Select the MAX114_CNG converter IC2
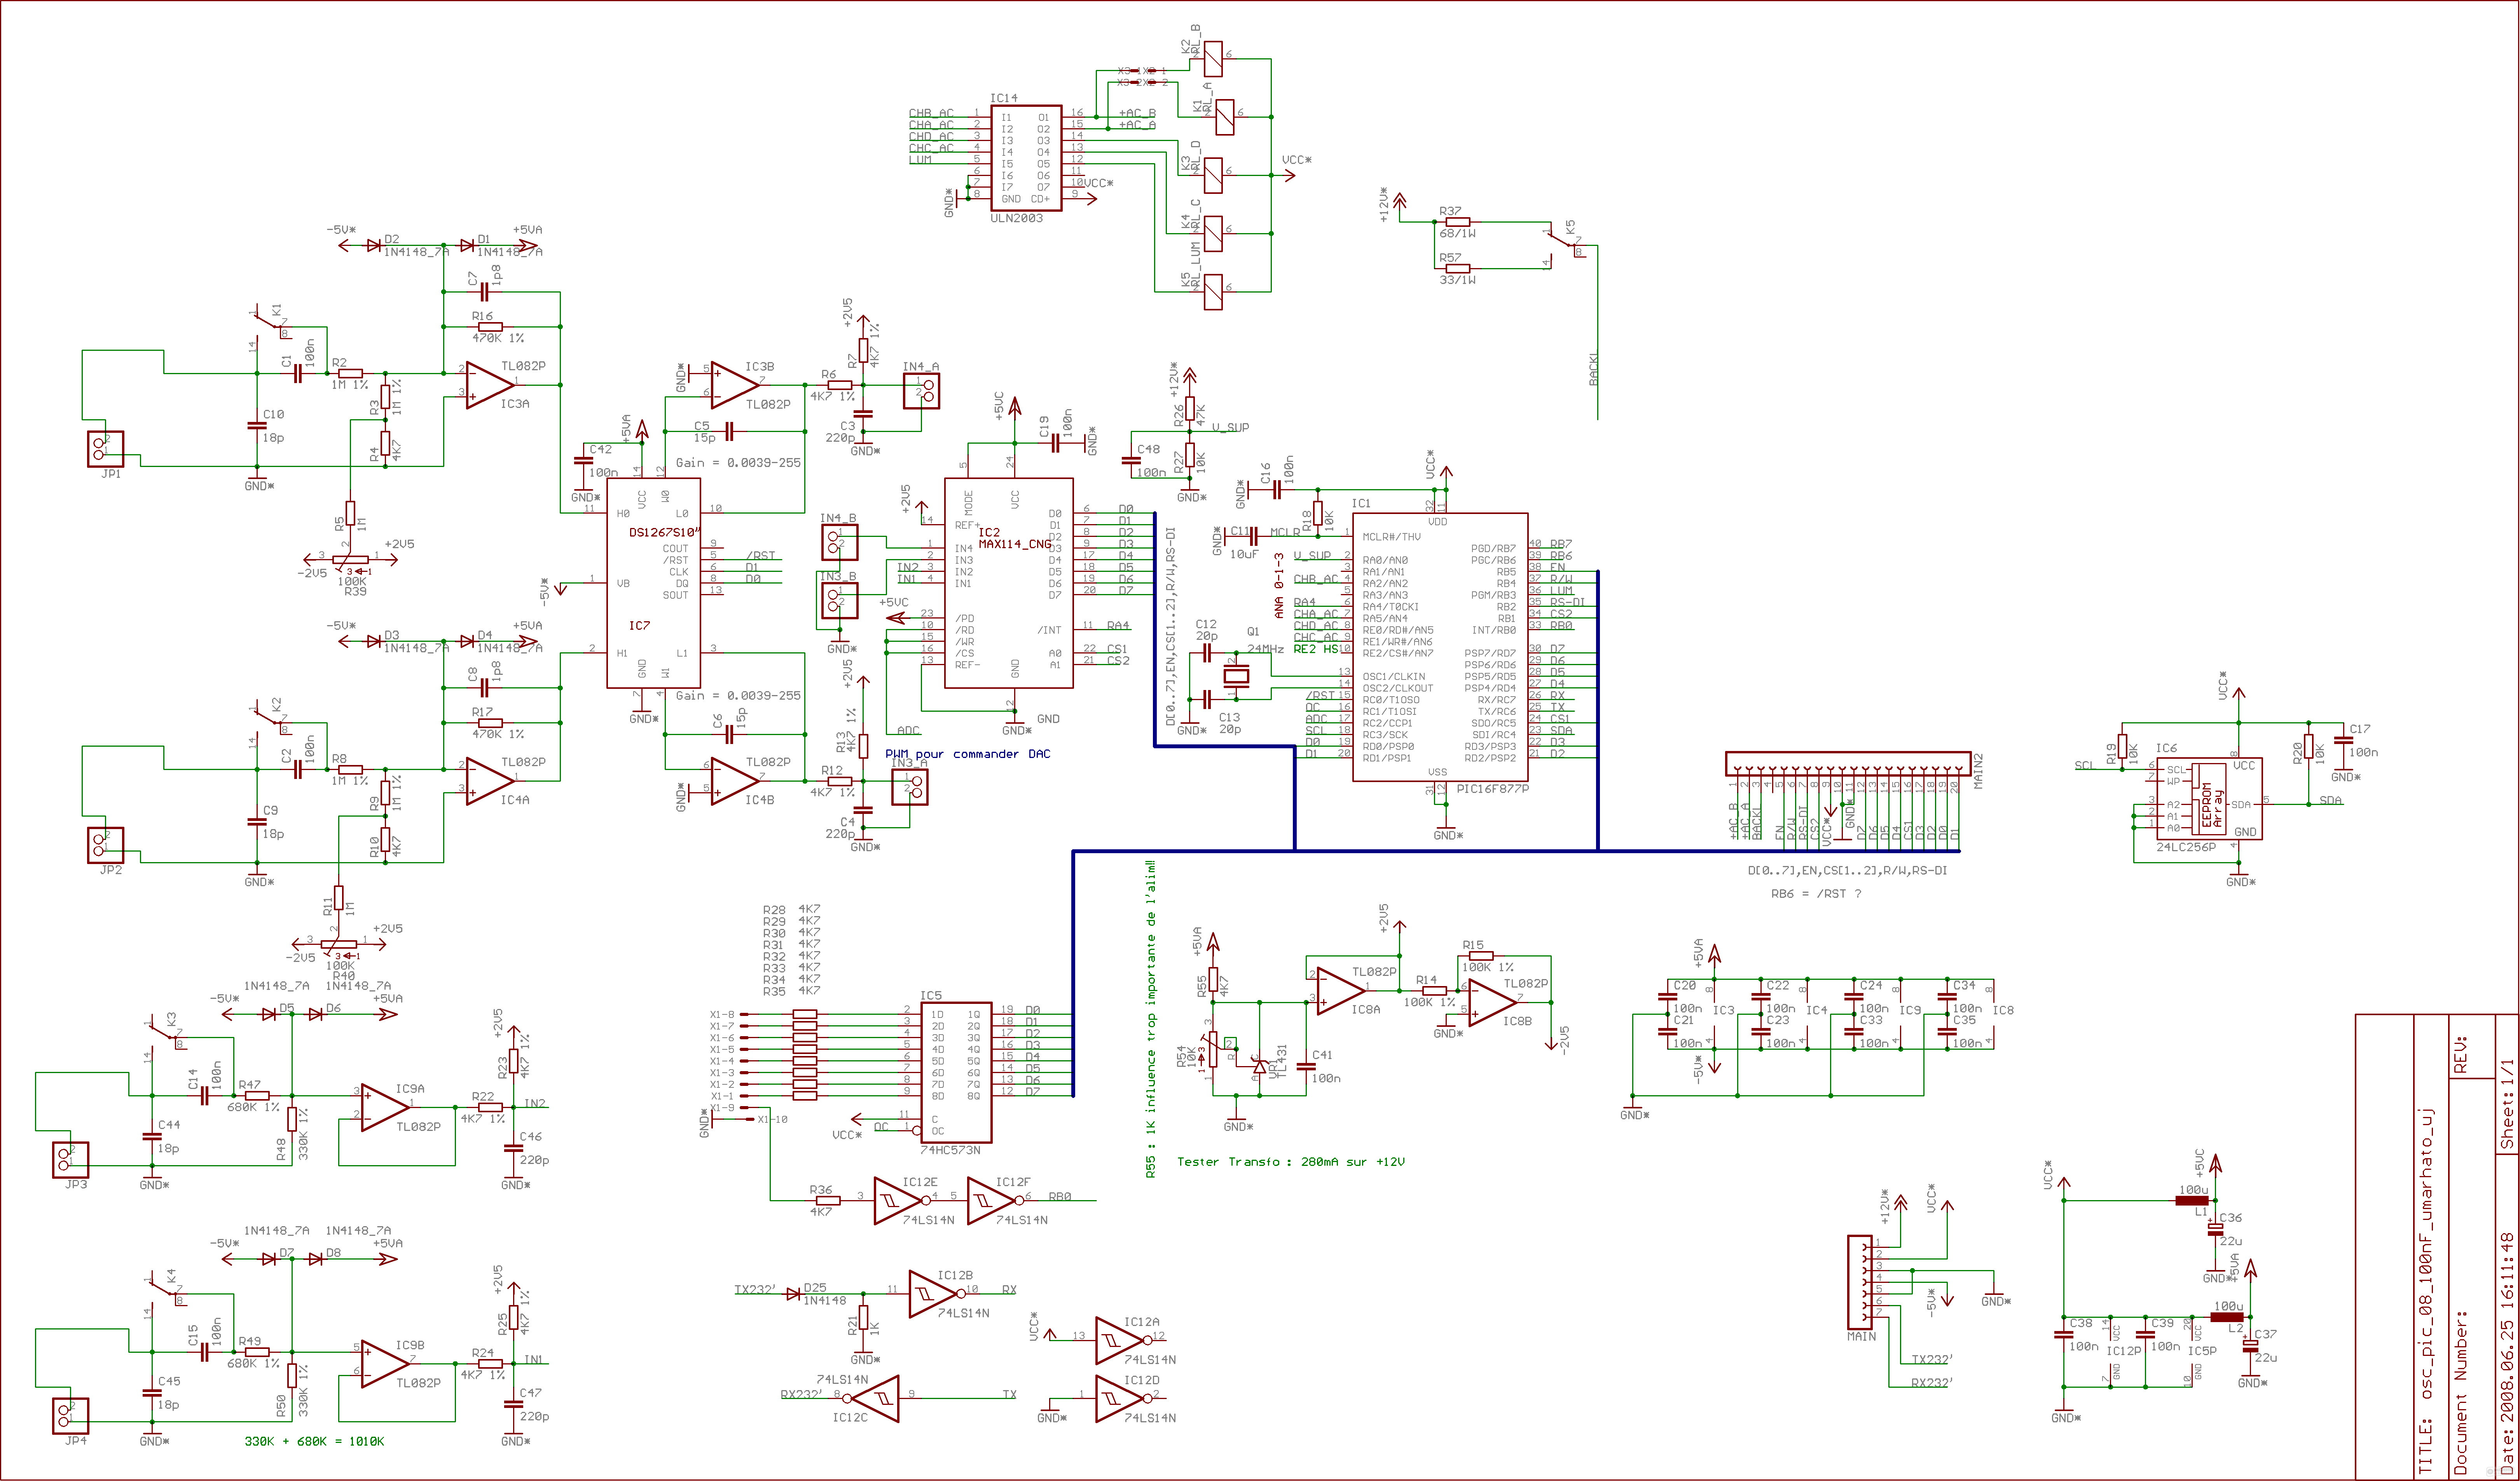The height and width of the screenshot is (1481, 2520). coord(1009,584)
